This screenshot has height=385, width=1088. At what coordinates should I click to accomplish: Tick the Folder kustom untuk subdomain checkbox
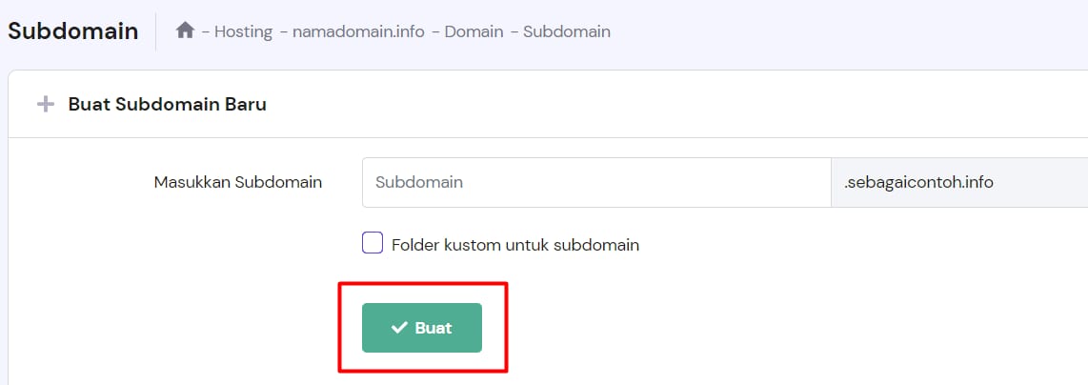tap(373, 243)
